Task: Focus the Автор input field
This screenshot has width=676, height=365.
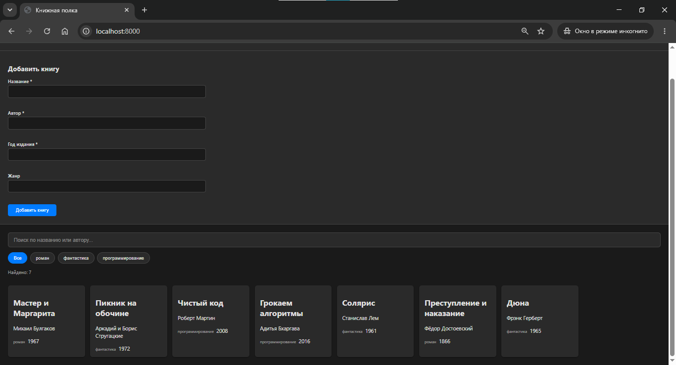Action: [106, 123]
